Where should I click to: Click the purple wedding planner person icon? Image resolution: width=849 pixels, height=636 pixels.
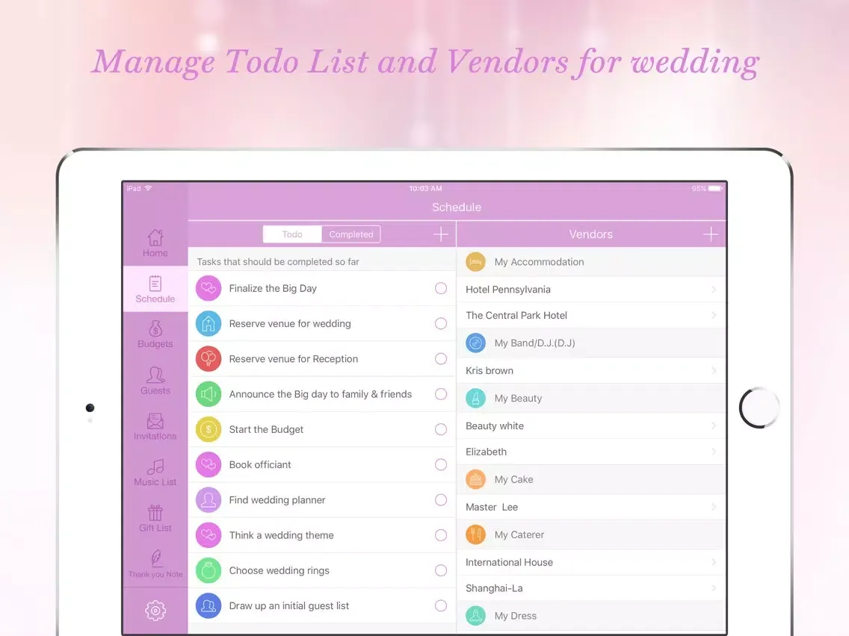(209, 499)
